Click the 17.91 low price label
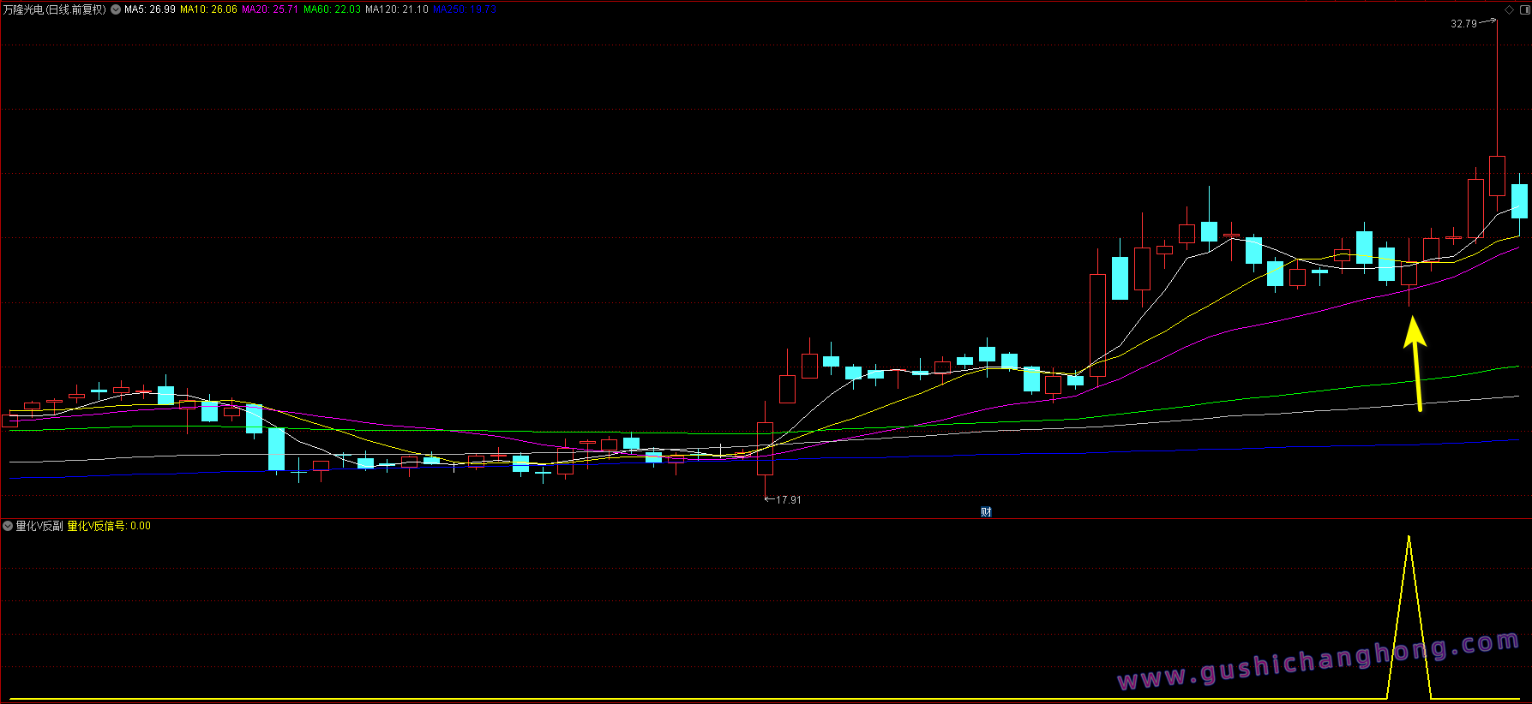The height and width of the screenshot is (704, 1532). point(788,500)
